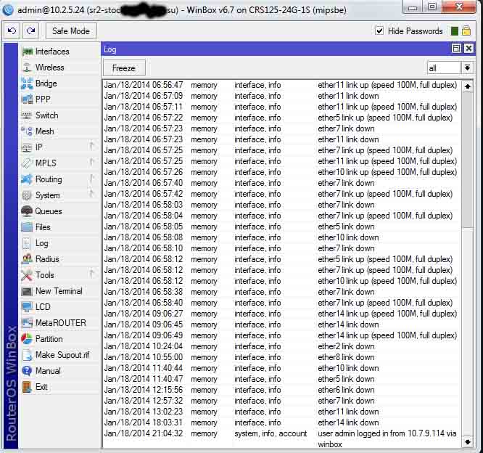Select the 06:57:09 ether11 link down entry

point(281,96)
